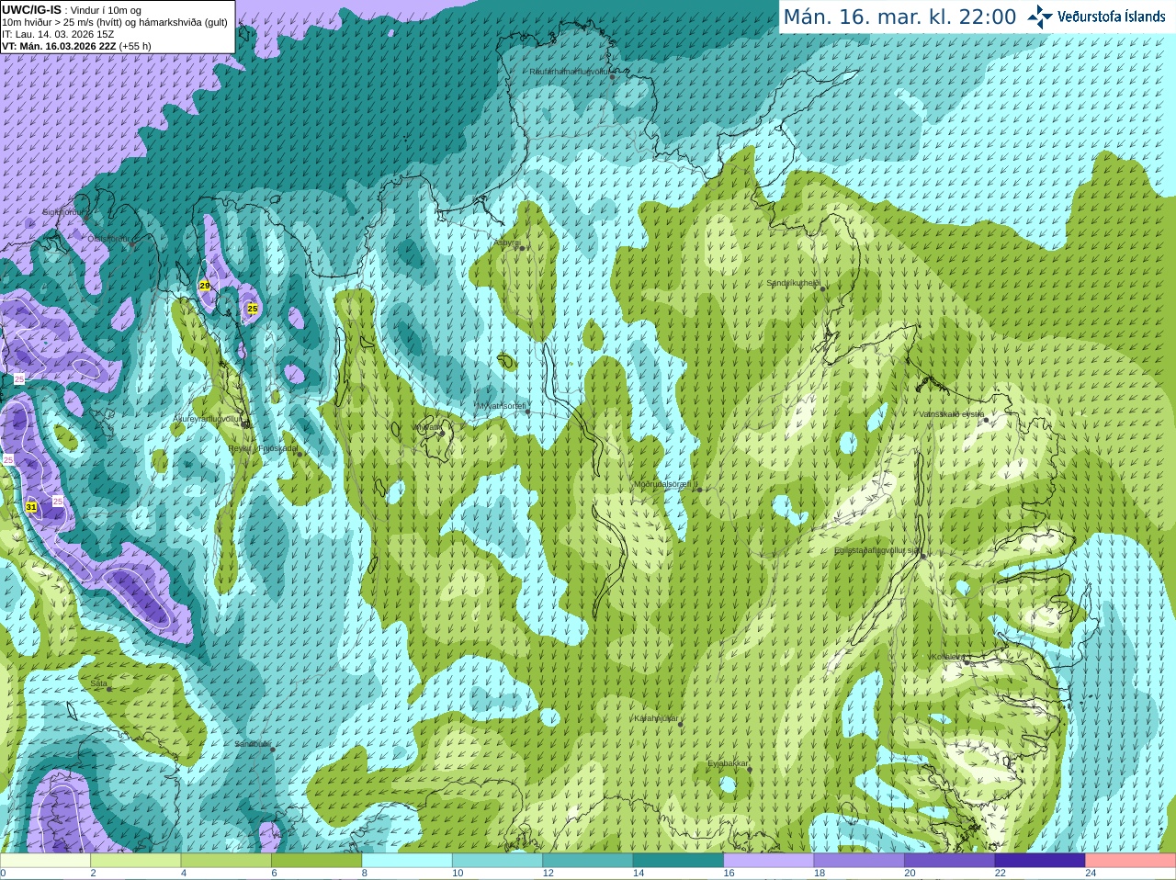Select the Ásbyrgi station dot

pyautogui.click(x=520, y=248)
